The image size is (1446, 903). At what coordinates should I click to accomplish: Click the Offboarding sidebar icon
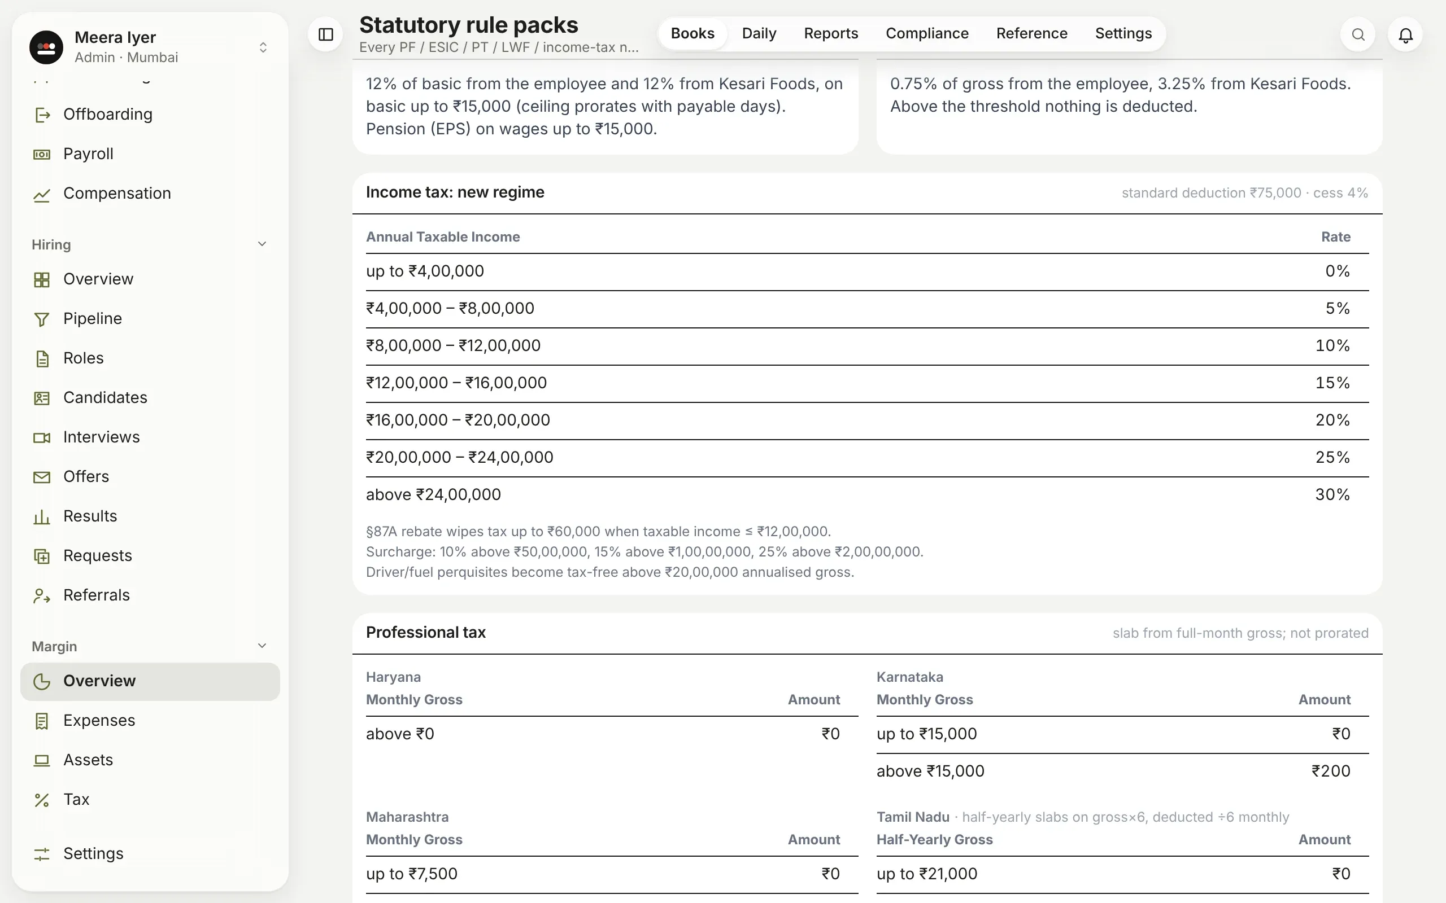[x=42, y=115]
